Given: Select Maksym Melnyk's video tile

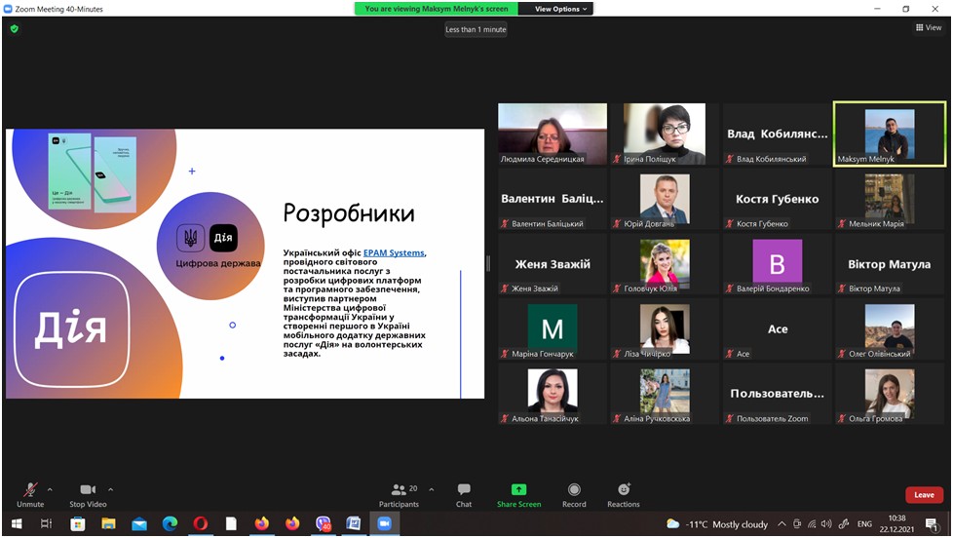Looking at the screenshot, I should coord(889,134).
